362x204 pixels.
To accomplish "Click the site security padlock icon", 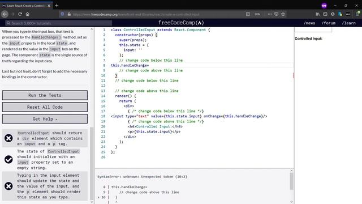I will (69, 14).
